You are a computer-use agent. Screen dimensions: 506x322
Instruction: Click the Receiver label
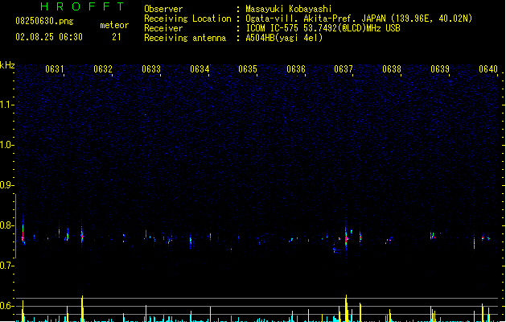pos(163,28)
